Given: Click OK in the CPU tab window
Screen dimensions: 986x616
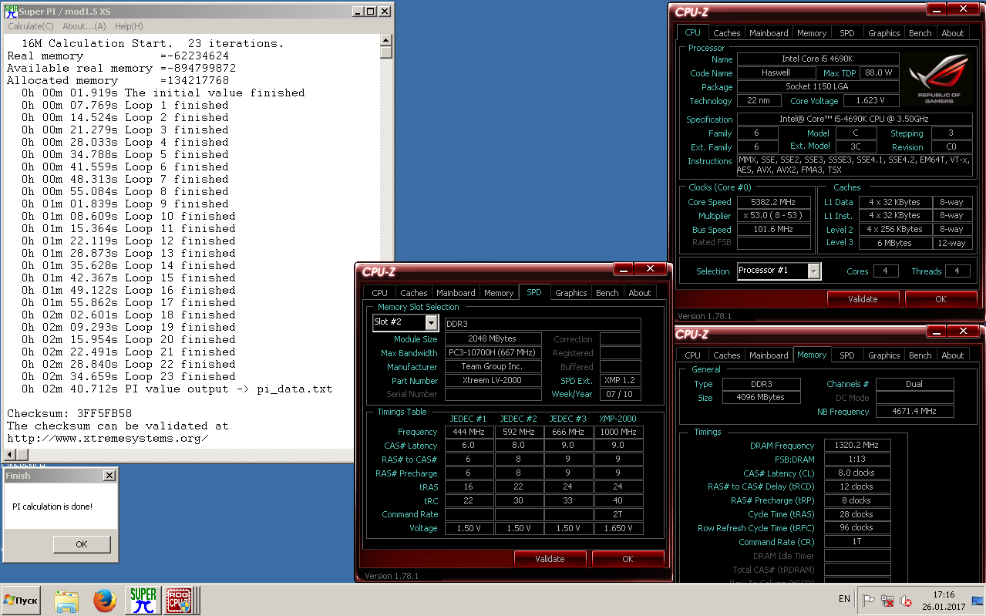Looking at the screenshot, I should pos(941,299).
